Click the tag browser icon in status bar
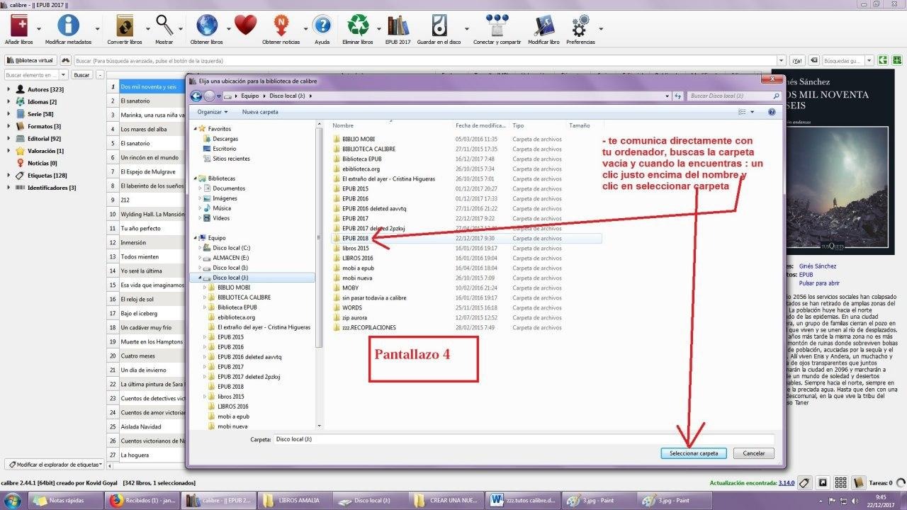This screenshot has height=510, width=907. (804, 483)
